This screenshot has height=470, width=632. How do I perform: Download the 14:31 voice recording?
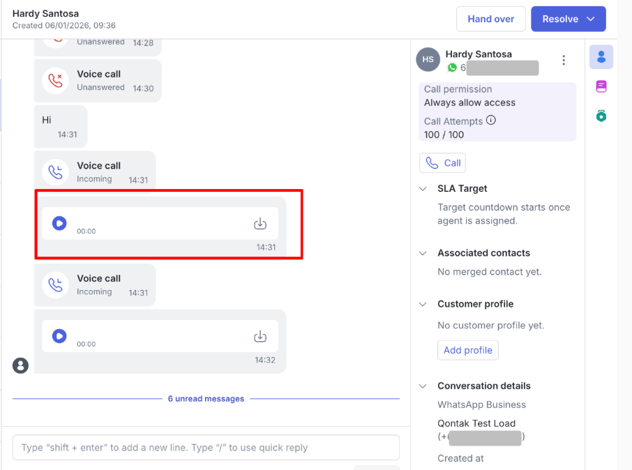pos(260,224)
